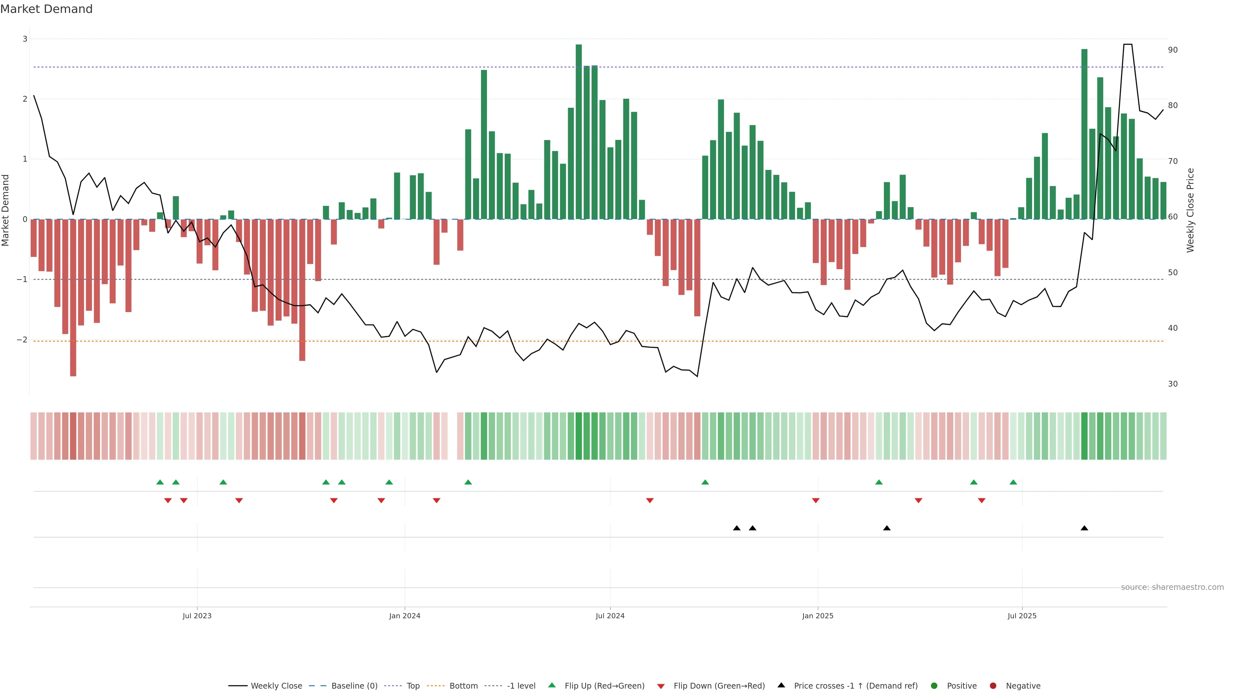Click the first red flip-down triangle marker
Image resolution: width=1240 pixels, height=697 pixels.
pyautogui.click(x=168, y=500)
